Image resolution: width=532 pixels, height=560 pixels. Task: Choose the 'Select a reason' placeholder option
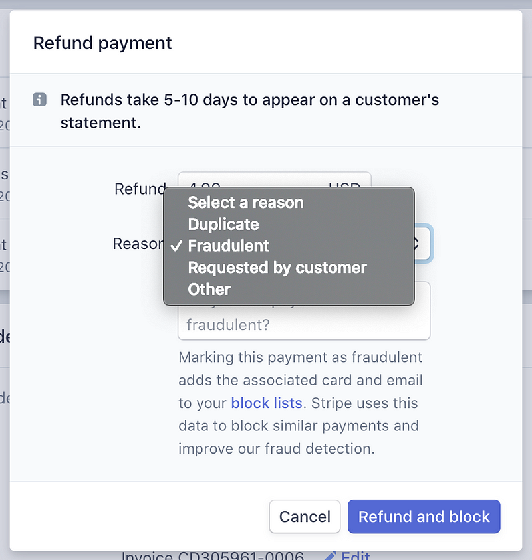[x=245, y=203]
